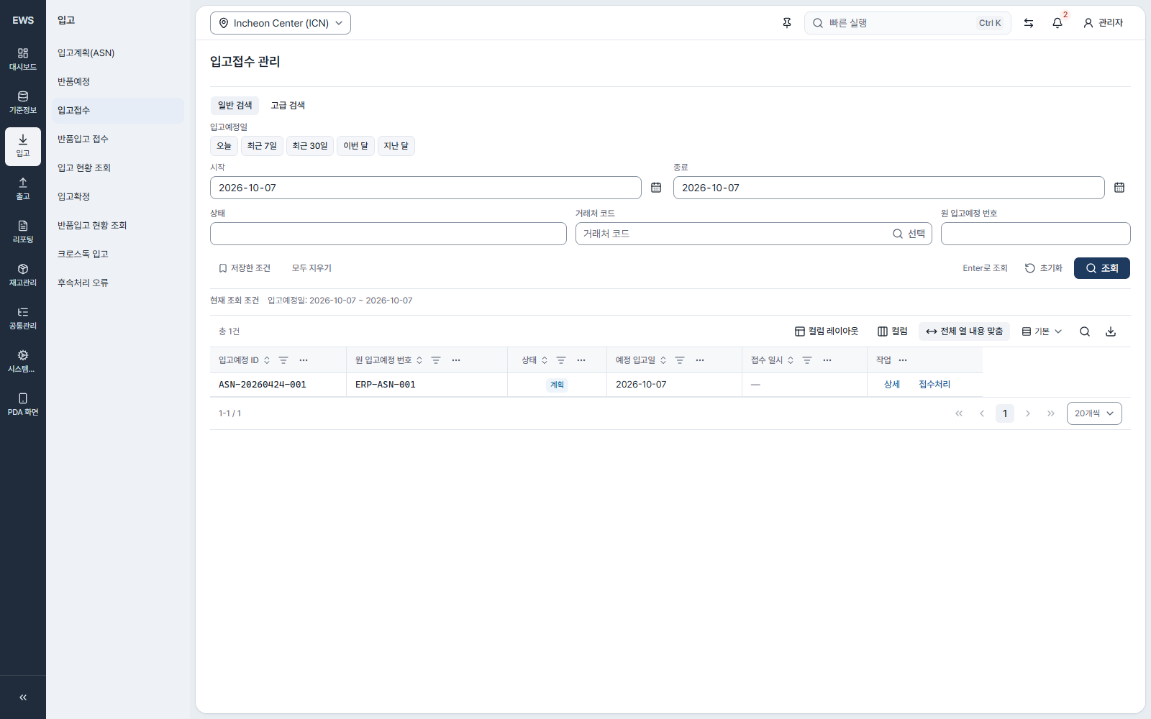Screen dimensions: 1151x719
Task: Click 저장한 조건 saved conditions button
Action: 244,268
